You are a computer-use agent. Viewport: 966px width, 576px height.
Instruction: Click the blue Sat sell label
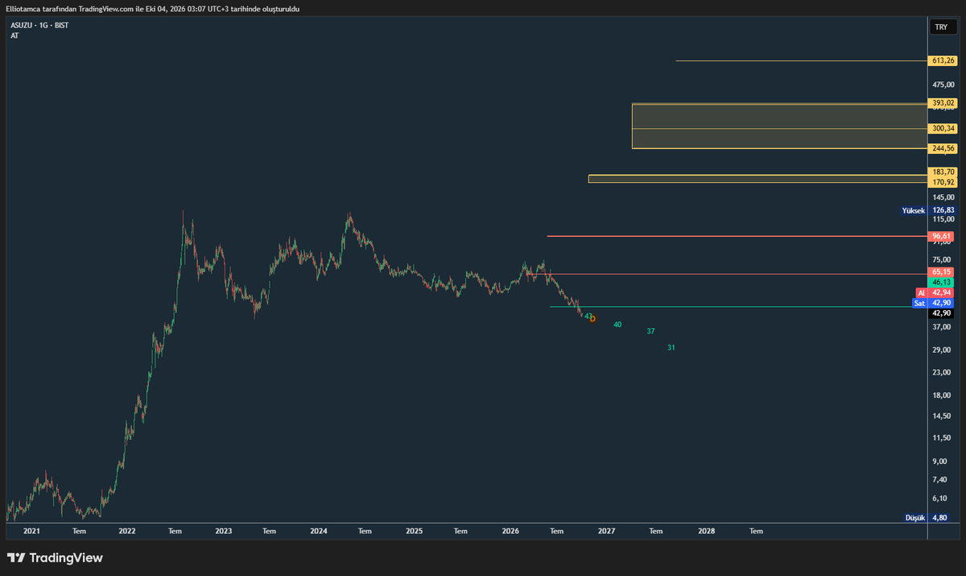coord(920,303)
